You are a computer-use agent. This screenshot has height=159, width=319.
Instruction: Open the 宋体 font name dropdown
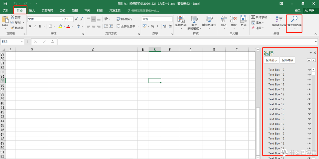[x=62, y=19]
